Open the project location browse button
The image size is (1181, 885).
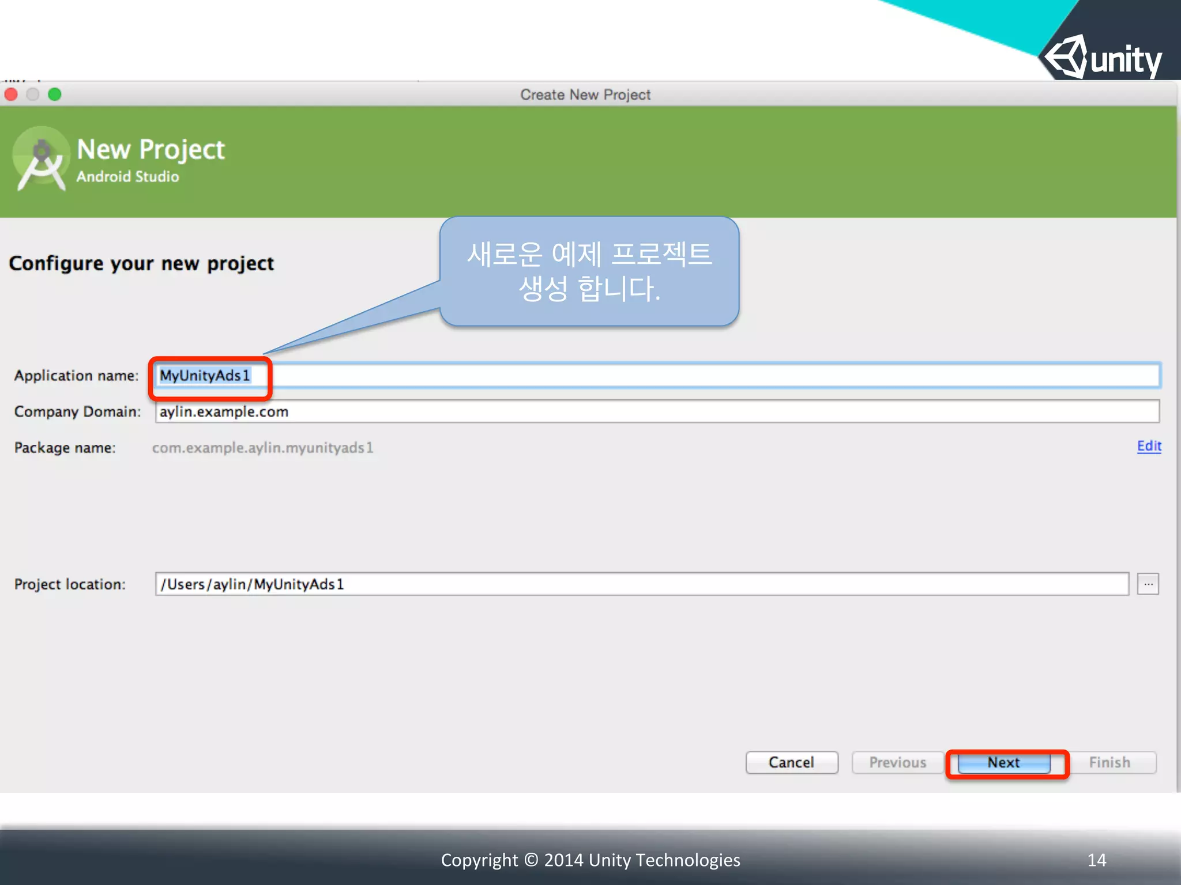[1148, 584]
